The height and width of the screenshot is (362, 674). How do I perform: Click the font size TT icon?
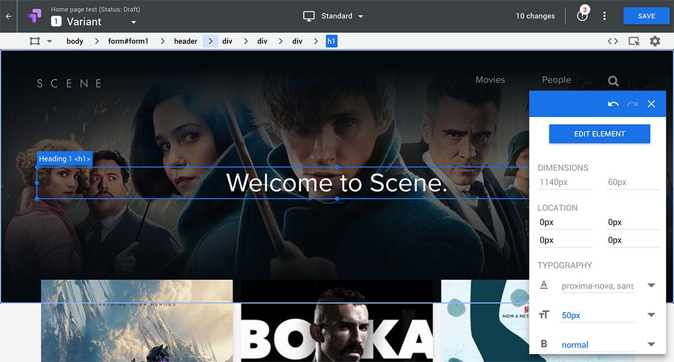[544, 315]
